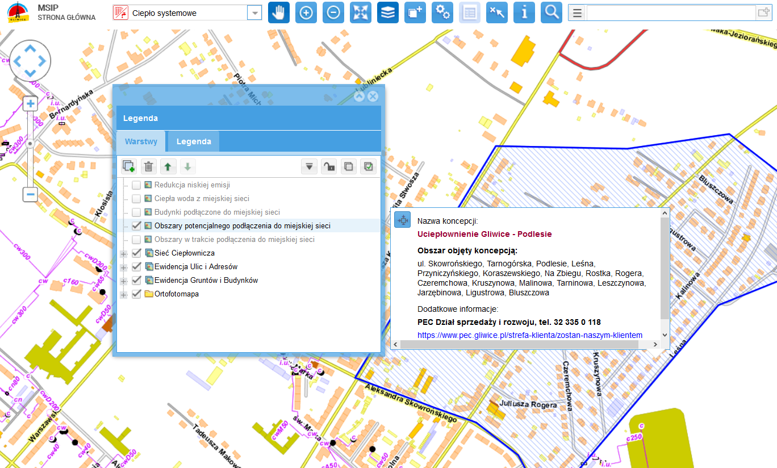Select Obszary potencjalnego podłączenia layer row
This screenshot has width=777, height=468.
[x=248, y=226]
